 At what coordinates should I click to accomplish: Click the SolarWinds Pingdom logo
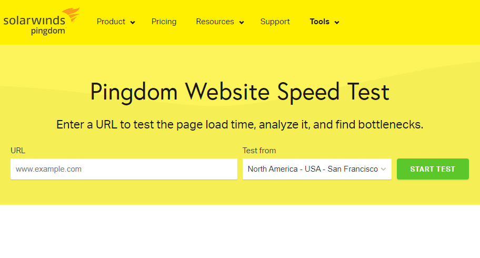pos(42,22)
